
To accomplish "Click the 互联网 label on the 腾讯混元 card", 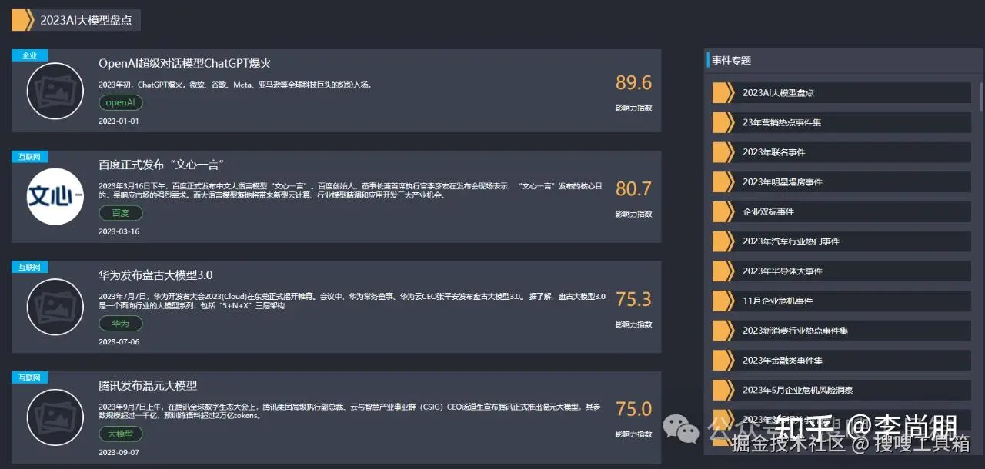I will coord(30,378).
